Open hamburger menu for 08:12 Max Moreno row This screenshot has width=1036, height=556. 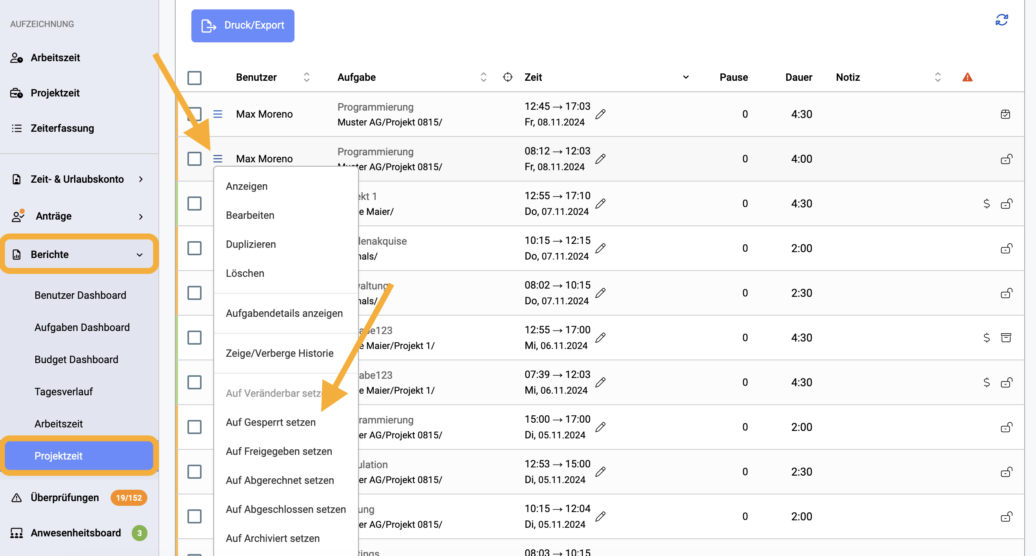point(218,159)
